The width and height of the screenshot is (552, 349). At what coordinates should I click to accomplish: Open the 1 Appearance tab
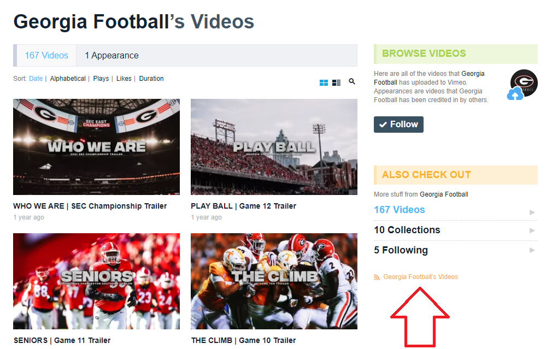click(x=111, y=55)
